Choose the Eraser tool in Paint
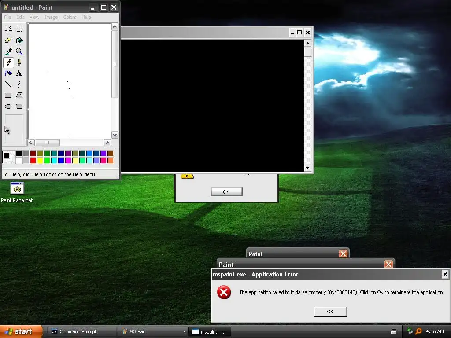451x338 pixels. click(8, 40)
